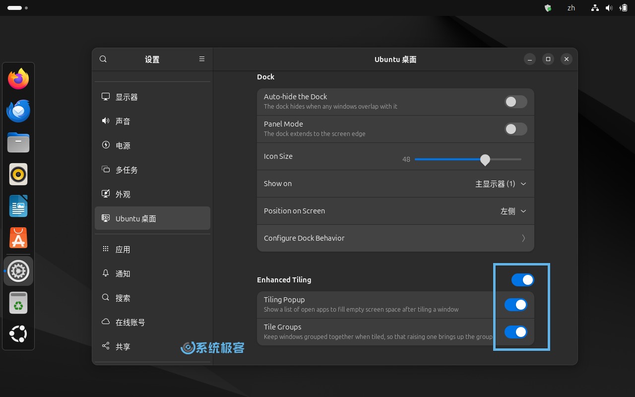
Task: Click the bell icon beside 通知
Action: [106, 273]
